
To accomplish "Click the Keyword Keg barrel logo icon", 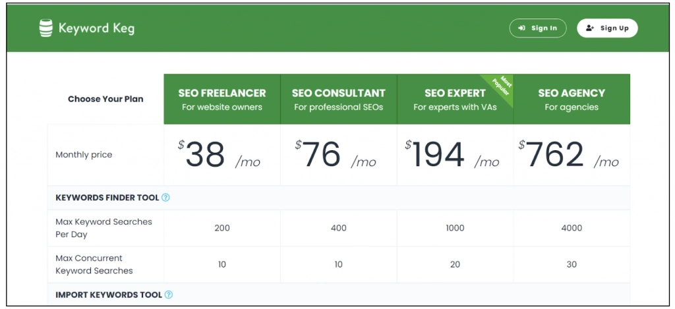I will 45,28.
